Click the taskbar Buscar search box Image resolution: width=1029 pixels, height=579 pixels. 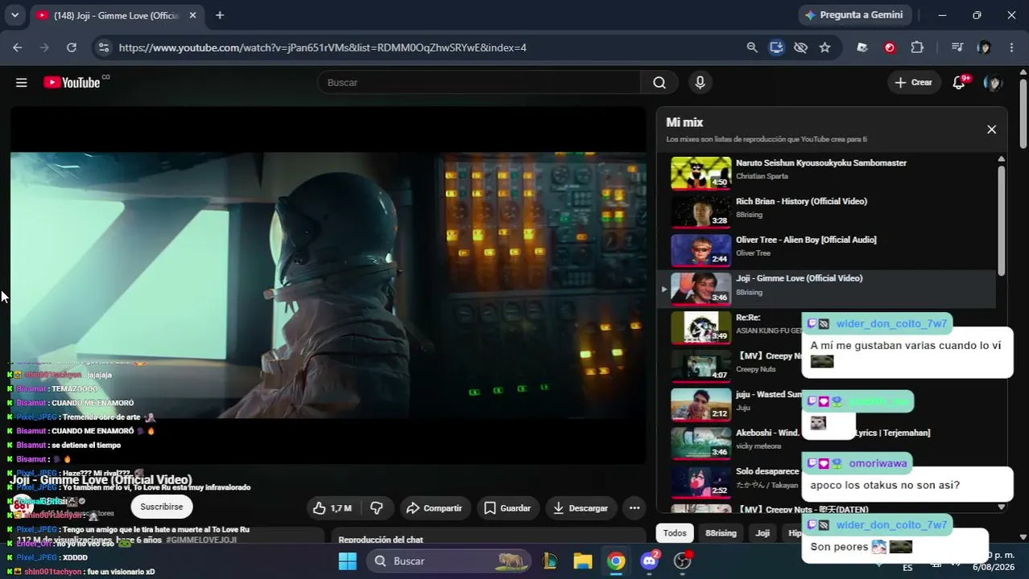[450, 561]
